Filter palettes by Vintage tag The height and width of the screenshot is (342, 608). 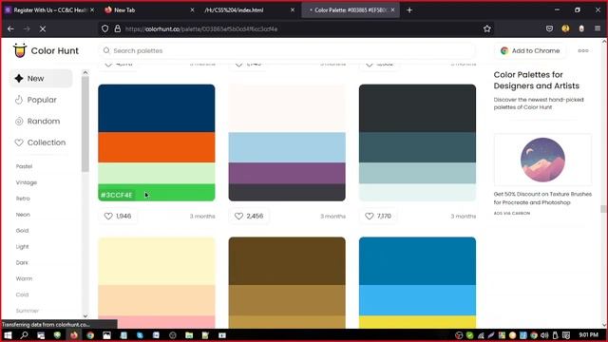27,182
